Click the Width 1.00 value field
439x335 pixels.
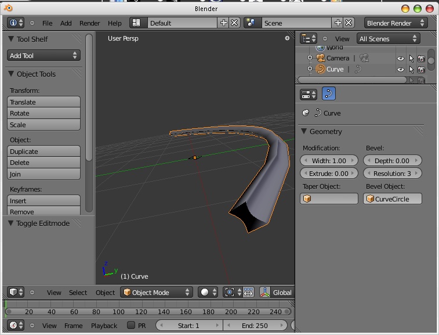[329, 161]
